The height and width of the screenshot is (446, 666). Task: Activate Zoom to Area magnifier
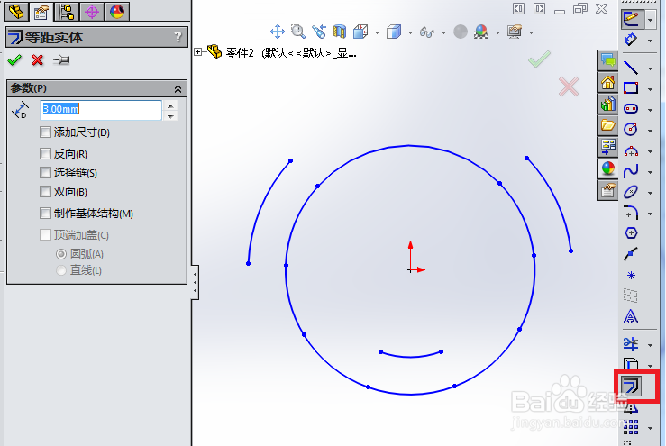point(298,32)
